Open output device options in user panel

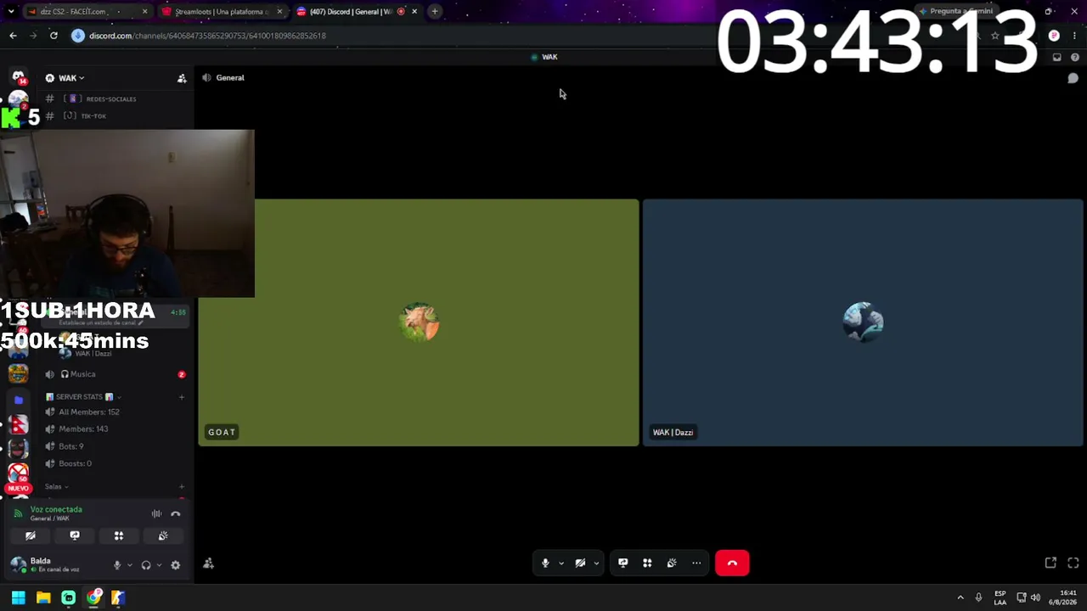159,565
